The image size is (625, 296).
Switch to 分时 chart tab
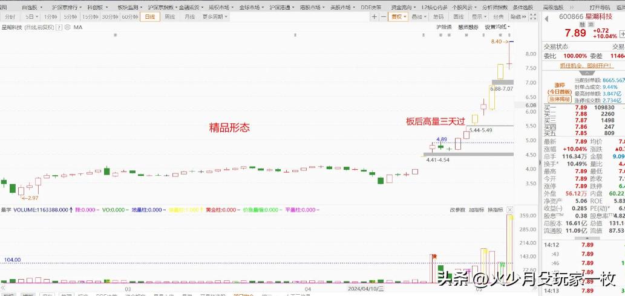pyautogui.click(x=10, y=17)
